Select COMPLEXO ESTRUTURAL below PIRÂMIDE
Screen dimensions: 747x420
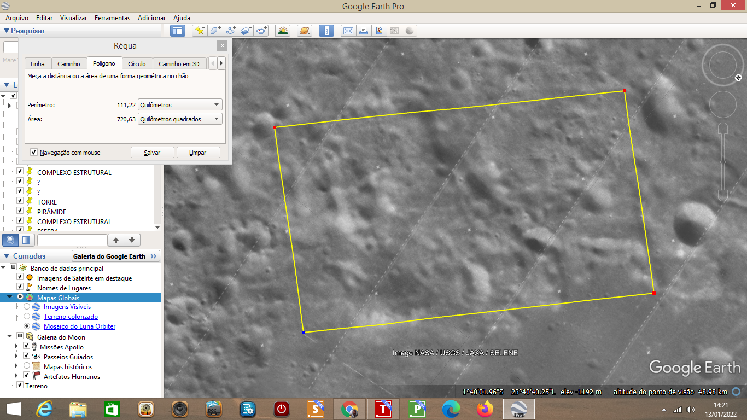click(74, 221)
